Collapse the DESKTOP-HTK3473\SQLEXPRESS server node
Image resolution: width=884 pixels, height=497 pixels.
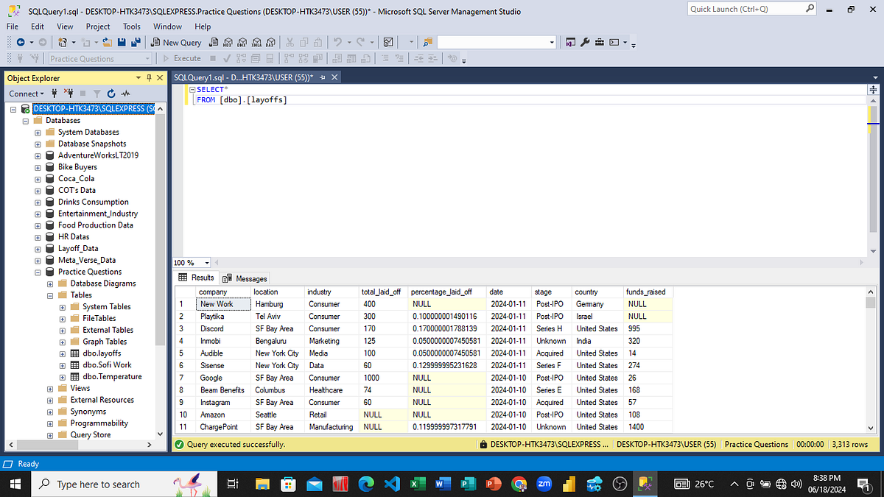(12, 108)
